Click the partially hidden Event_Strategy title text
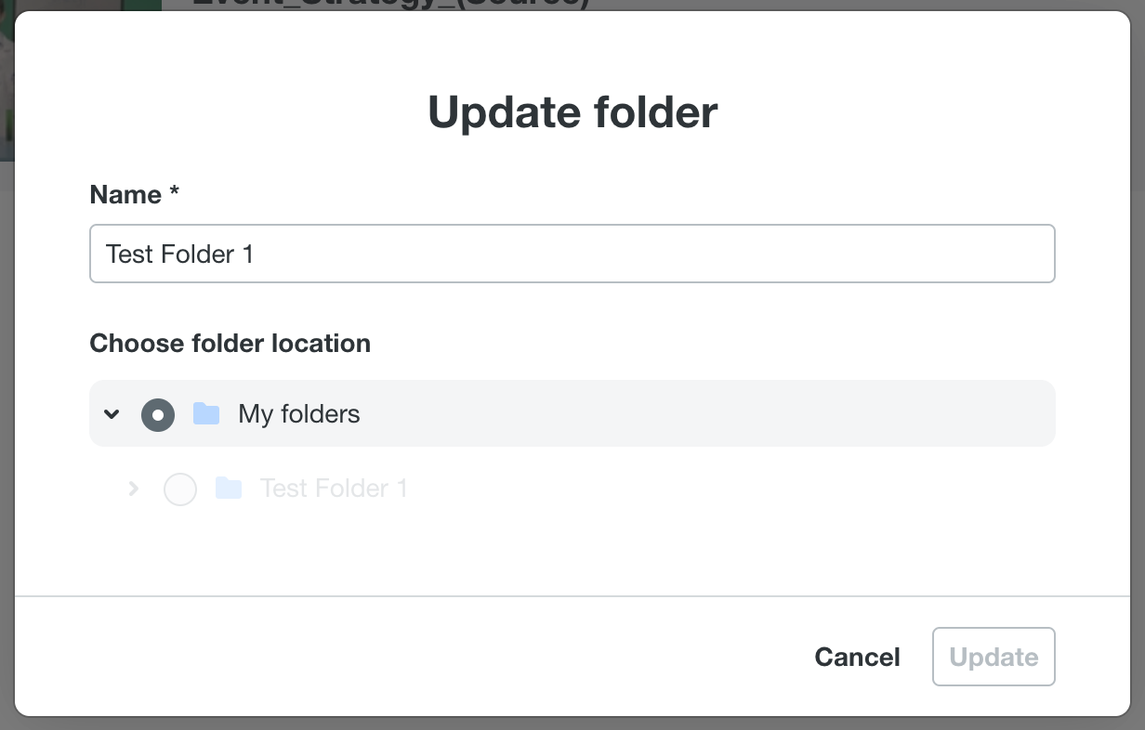This screenshot has width=1145, height=730. click(x=390, y=4)
